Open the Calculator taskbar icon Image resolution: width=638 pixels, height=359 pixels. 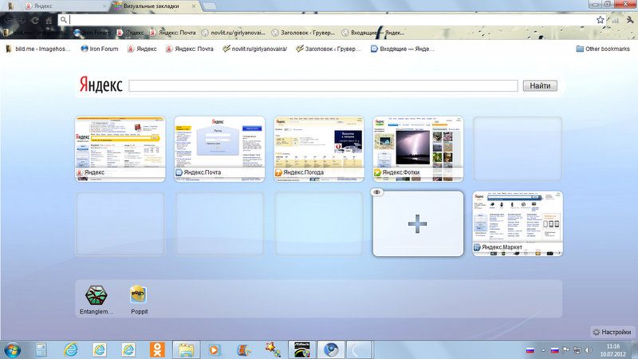click(41, 349)
